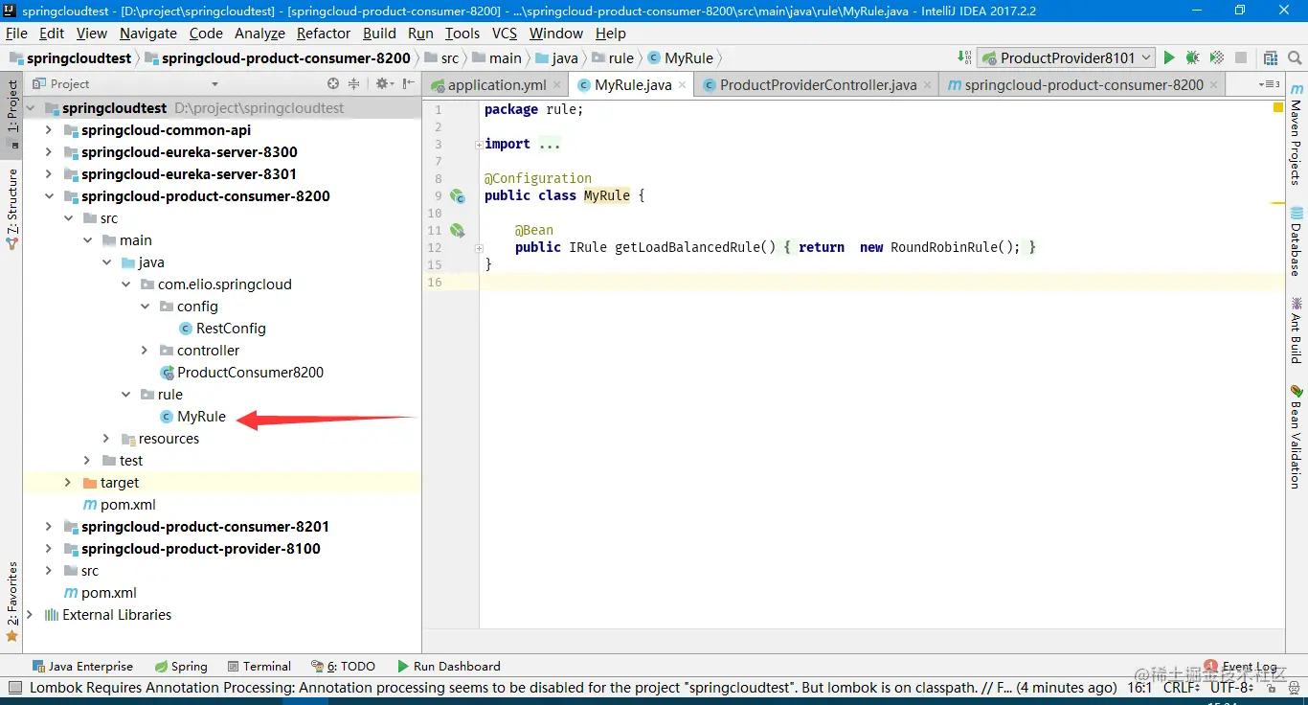This screenshot has height=705, width=1308.
Task: Expand springcloud-common-api module
Action: pyautogui.click(x=49, y=129)
